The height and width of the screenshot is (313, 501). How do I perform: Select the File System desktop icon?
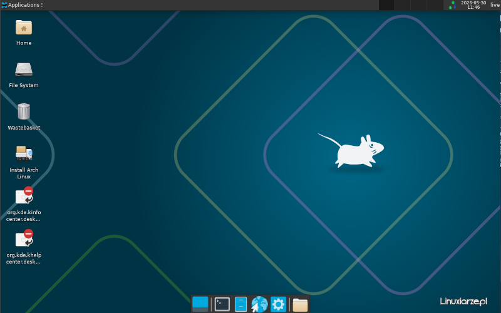[x=24, y=69]
